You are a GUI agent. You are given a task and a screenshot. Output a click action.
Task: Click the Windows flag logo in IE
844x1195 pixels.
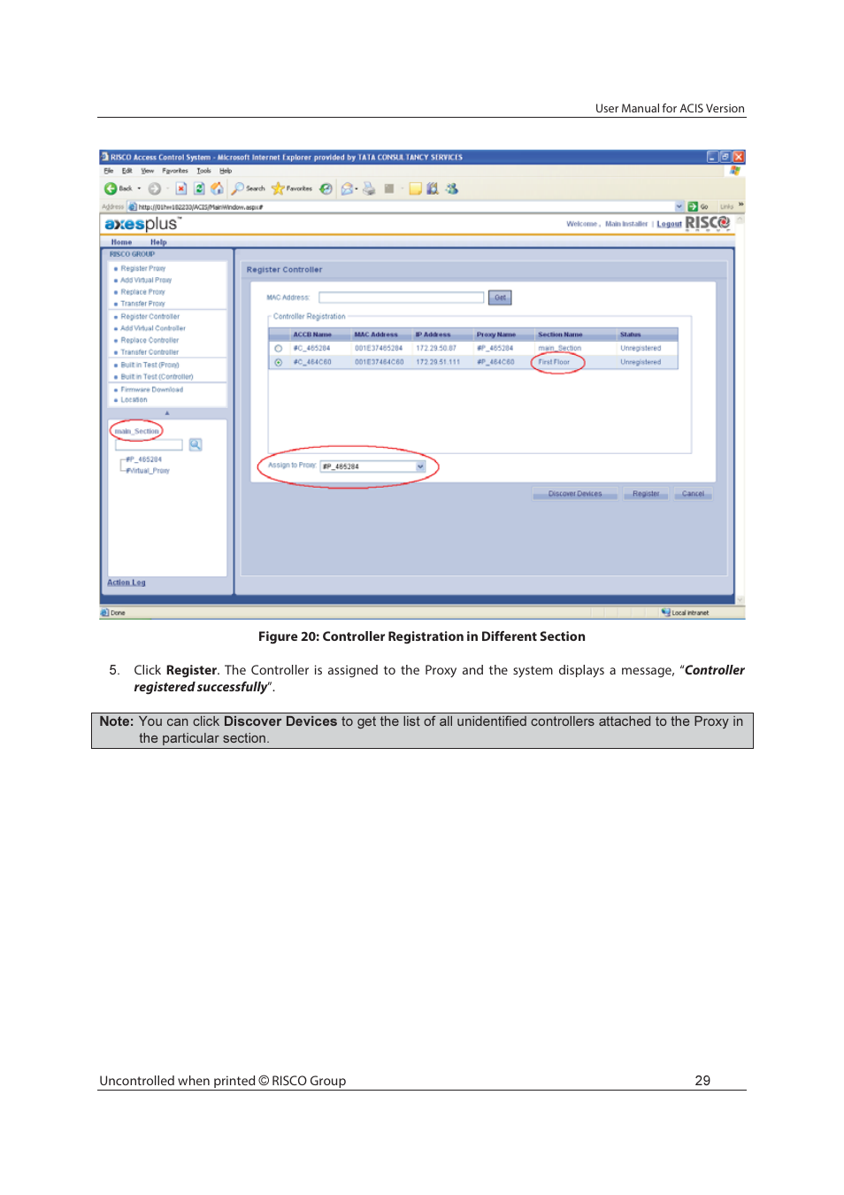coord(734,171)
